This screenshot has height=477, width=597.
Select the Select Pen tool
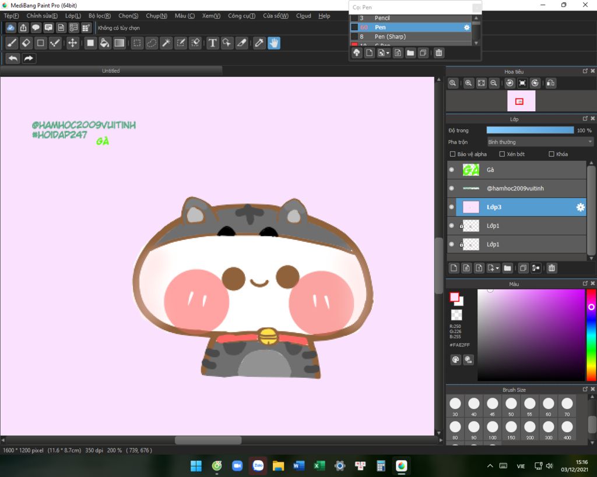coord(181,43)
